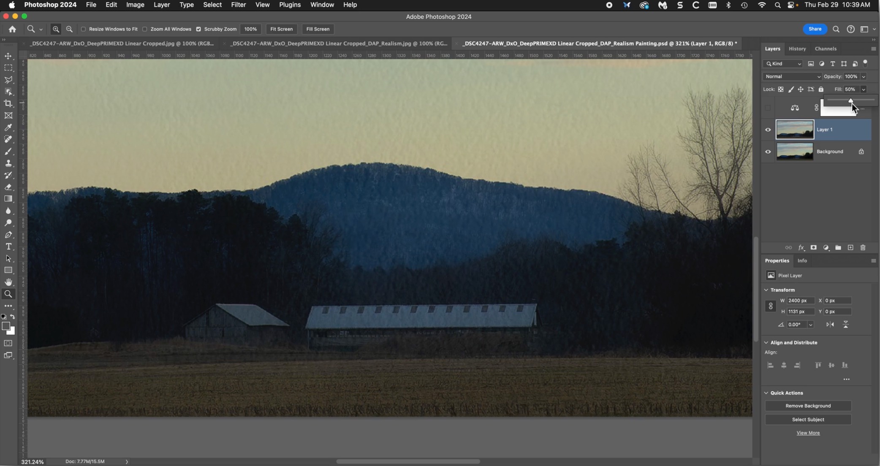
Task: Click the Remove Background button
Action: pyautogui.click(x=807, y=406)
